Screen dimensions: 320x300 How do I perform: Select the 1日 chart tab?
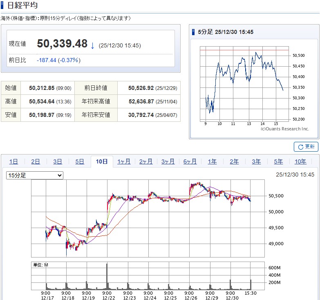pos(13,161)
